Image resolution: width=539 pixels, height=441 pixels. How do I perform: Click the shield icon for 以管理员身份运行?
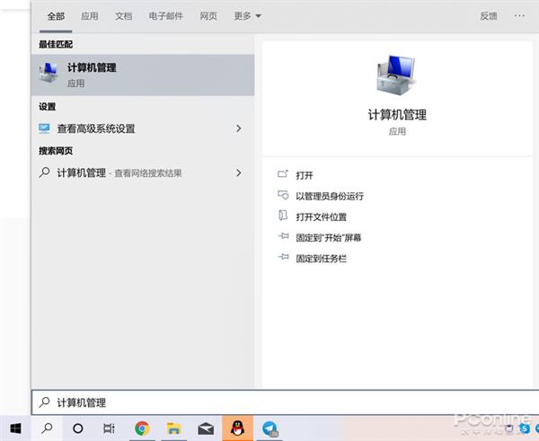283,195
